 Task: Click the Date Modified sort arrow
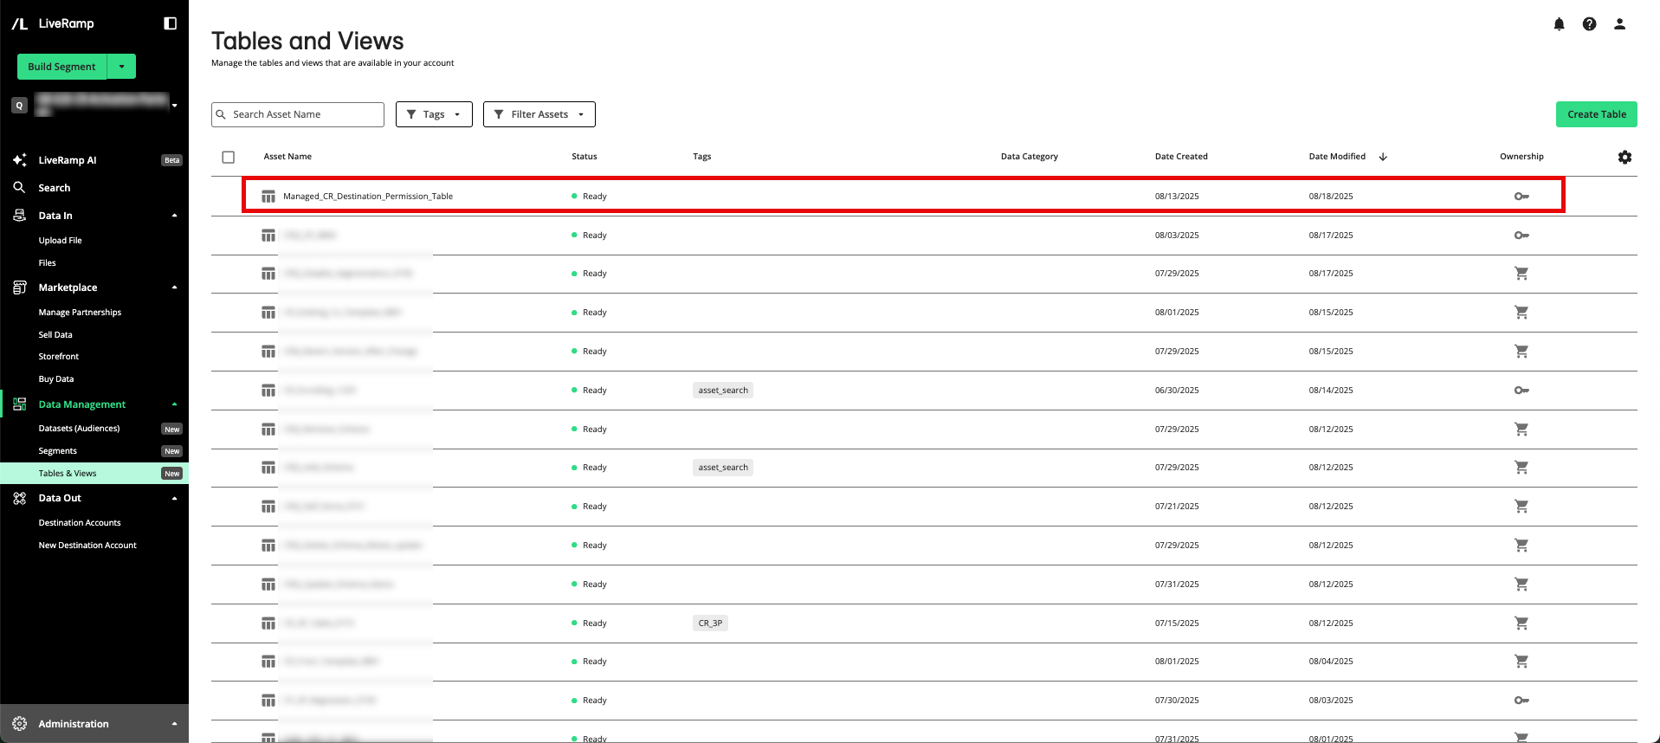click(x=1383, y=157)
